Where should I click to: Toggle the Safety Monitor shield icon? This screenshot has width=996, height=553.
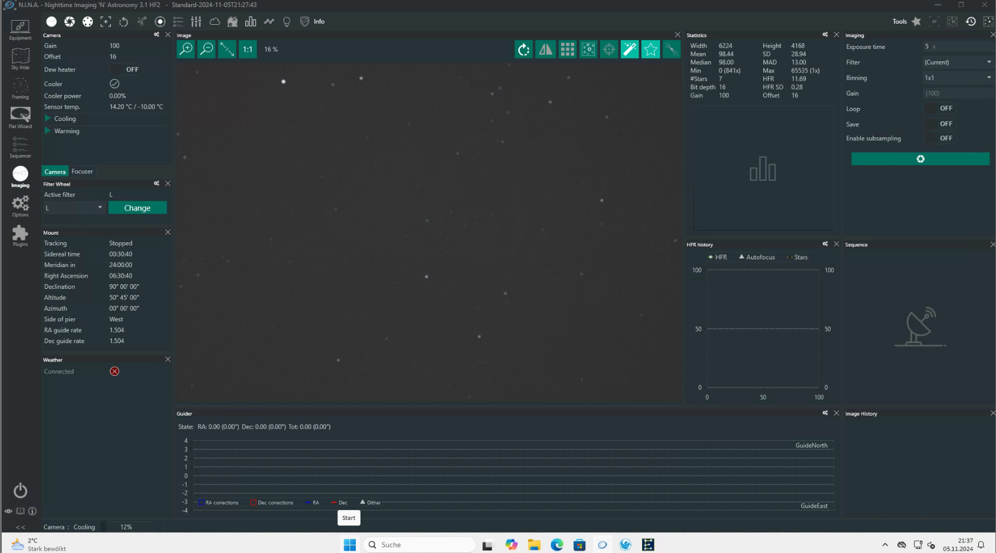(304, 22)
